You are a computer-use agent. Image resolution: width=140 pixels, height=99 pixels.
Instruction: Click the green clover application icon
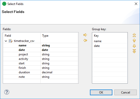coord(4,4)
